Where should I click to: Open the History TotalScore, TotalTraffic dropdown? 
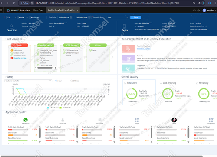tap(28, 81)
